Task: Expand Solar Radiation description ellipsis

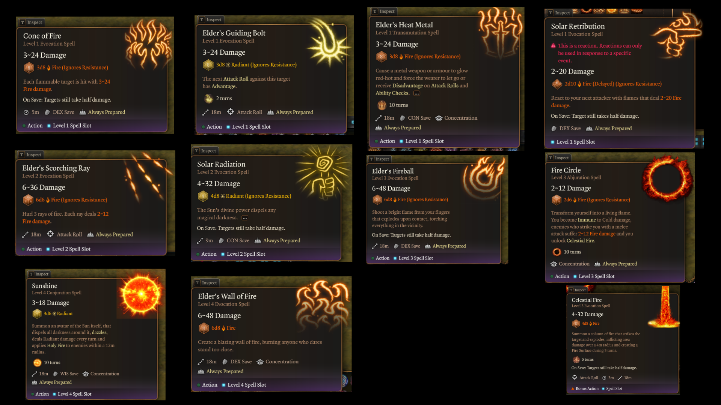Action: click(245, 218)
